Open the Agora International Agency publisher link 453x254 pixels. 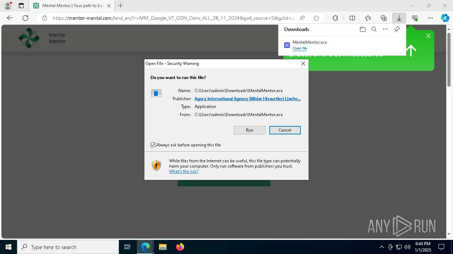pos(247,99)
